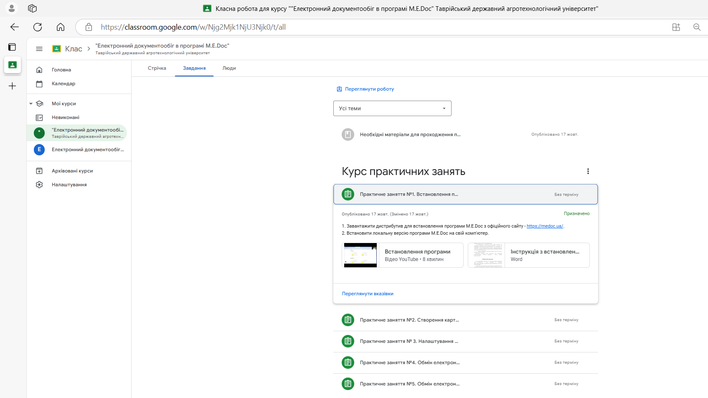The width and height of the screenshot is (708, 398).
Task: Open Календар in the sidebar
Action: (63, 84)
